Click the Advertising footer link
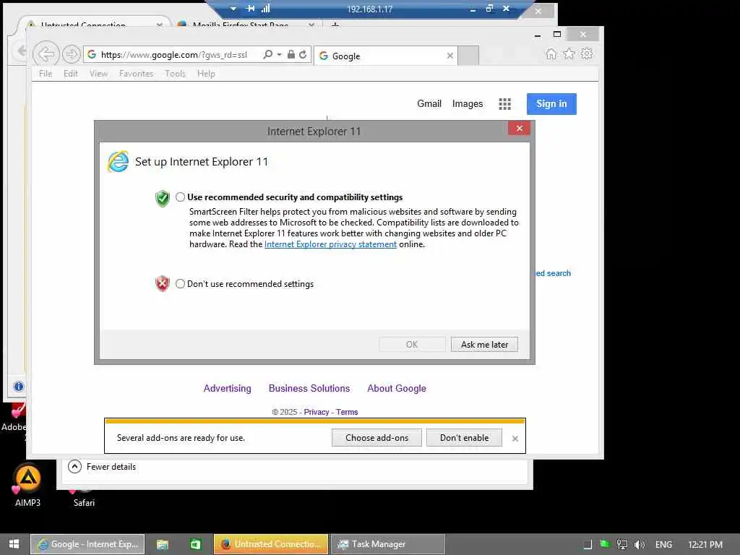 click(x=227, y=388)
